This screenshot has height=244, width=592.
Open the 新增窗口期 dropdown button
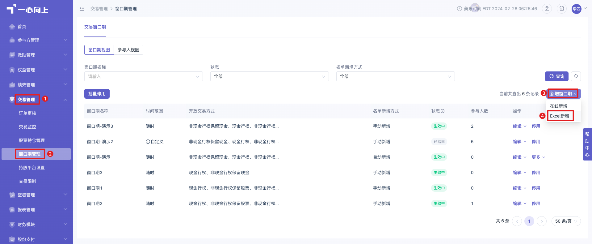564,94
